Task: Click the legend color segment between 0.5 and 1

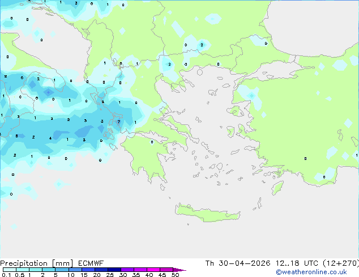Action: pos(23,270)
